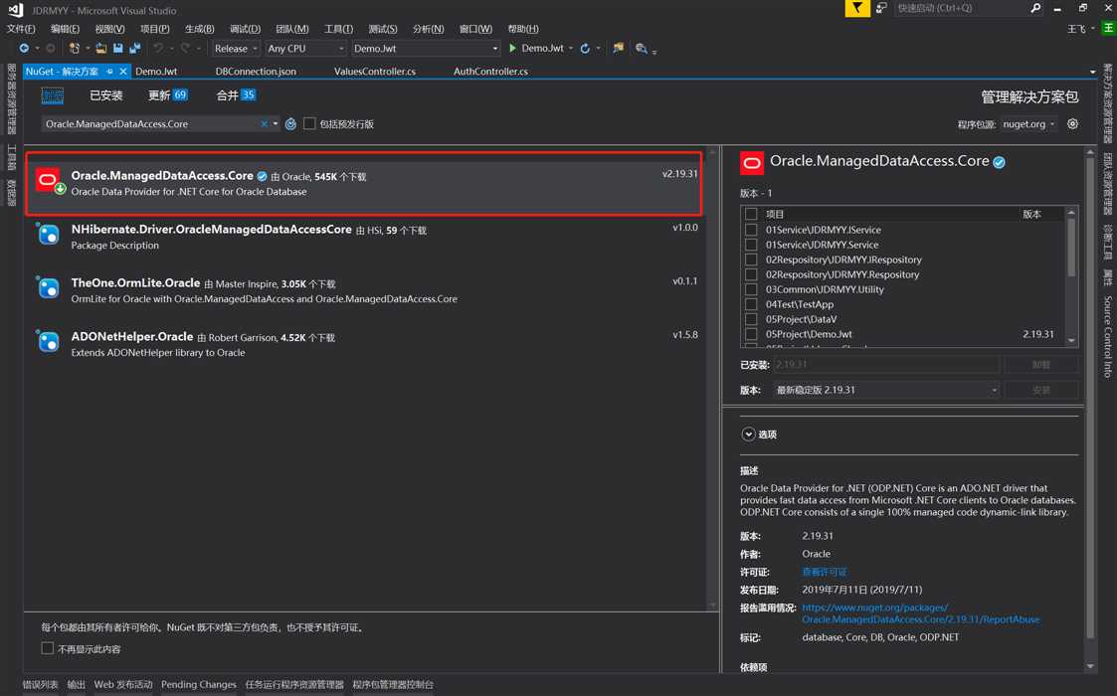Open the nuget.org package source dropdown

tap(1028, 124)
